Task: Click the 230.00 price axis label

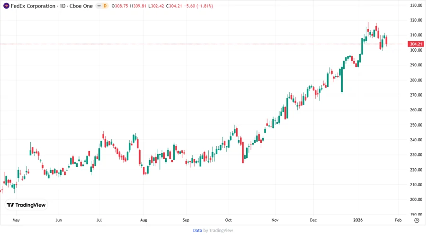Action: coord(416,154)
